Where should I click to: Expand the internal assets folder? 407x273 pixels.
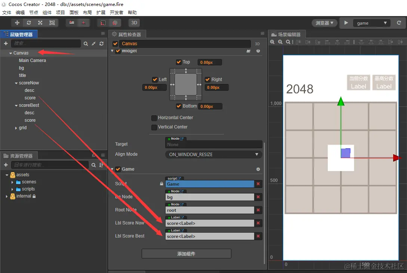[7, 196]
